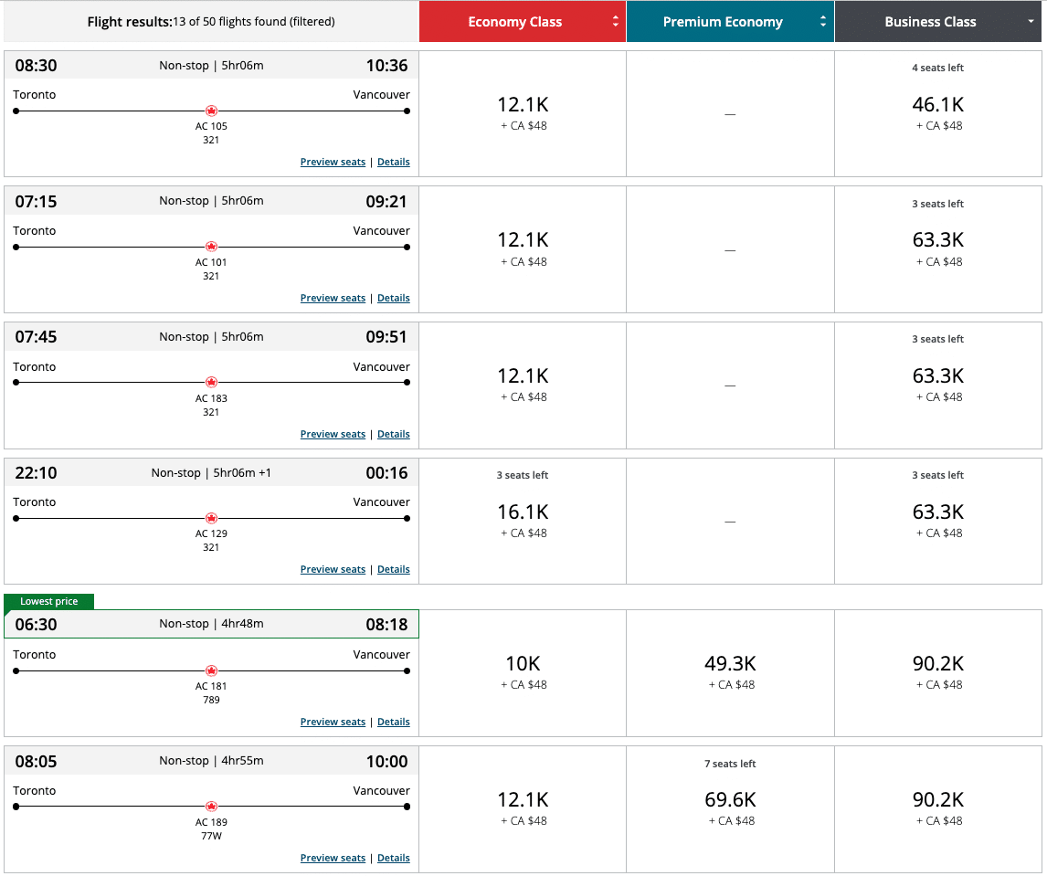This screenshot has width=1047, height=876.
Task: Click the green Lowest price badge
Action: click(49, 601)
